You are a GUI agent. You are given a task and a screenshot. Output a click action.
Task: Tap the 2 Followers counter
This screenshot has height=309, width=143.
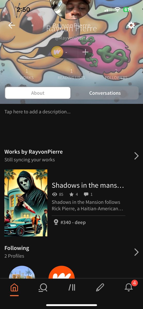tap(116, 74)
